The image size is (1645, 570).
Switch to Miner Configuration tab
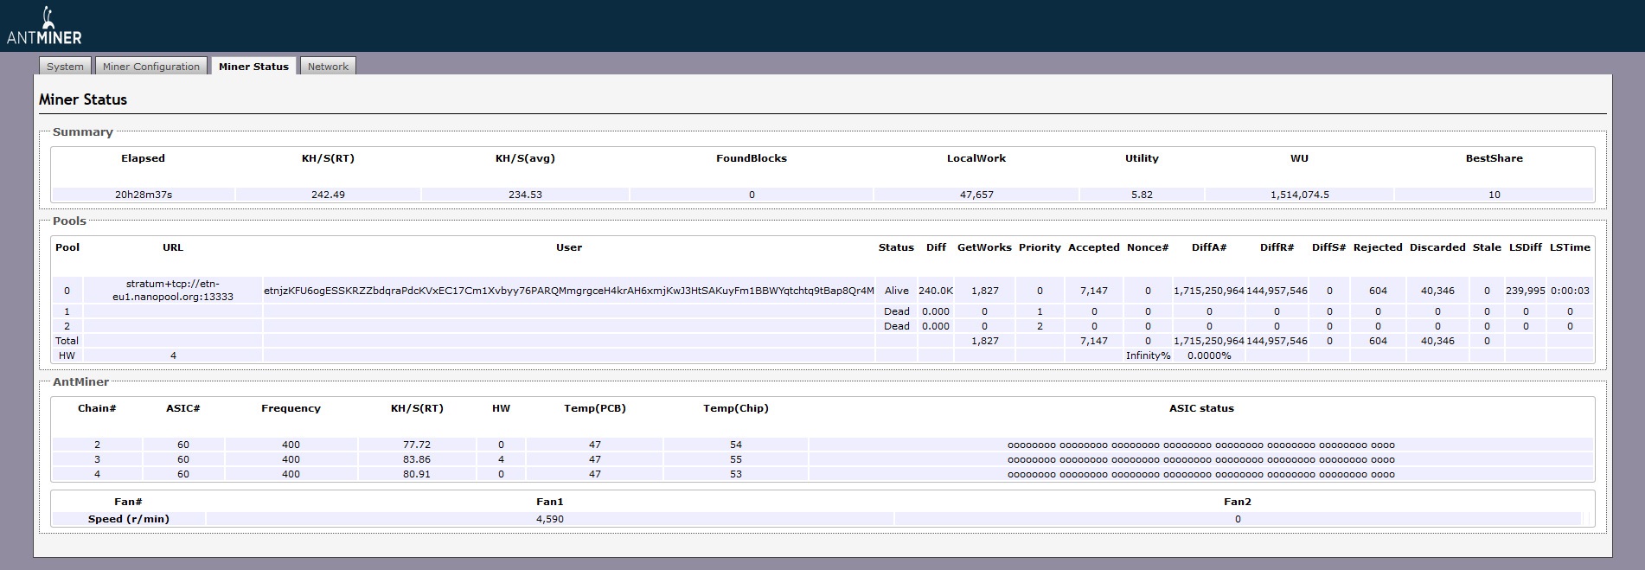(151, 67)
